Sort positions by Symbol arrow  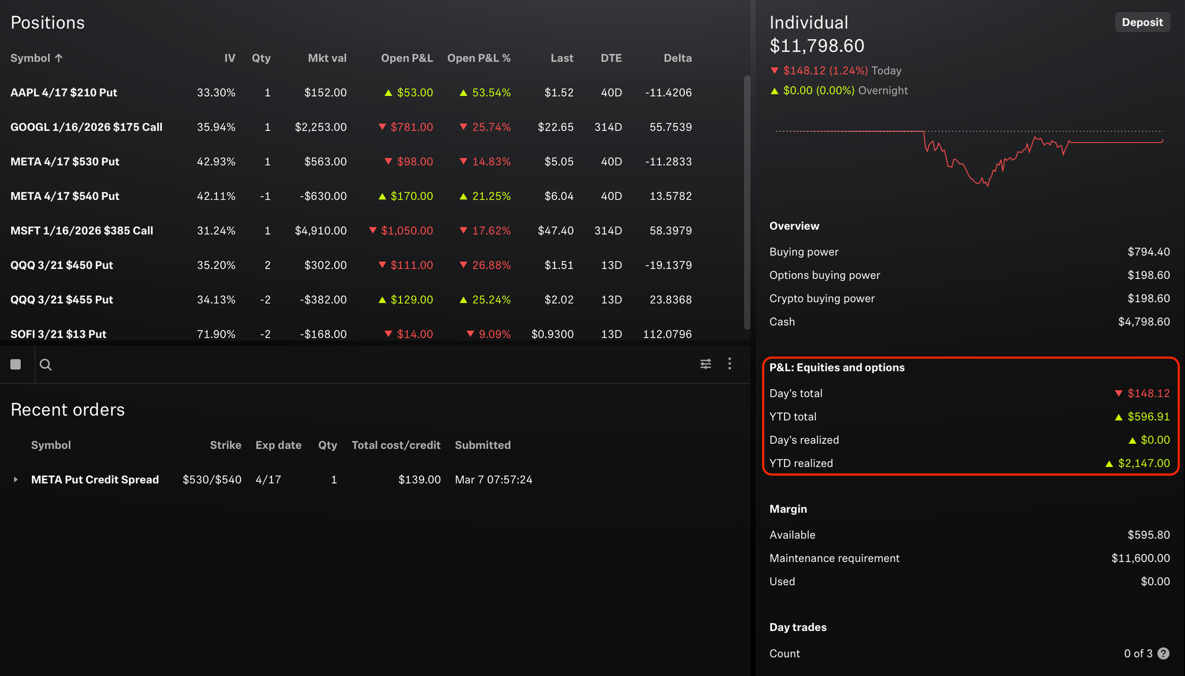click(59, 58)
